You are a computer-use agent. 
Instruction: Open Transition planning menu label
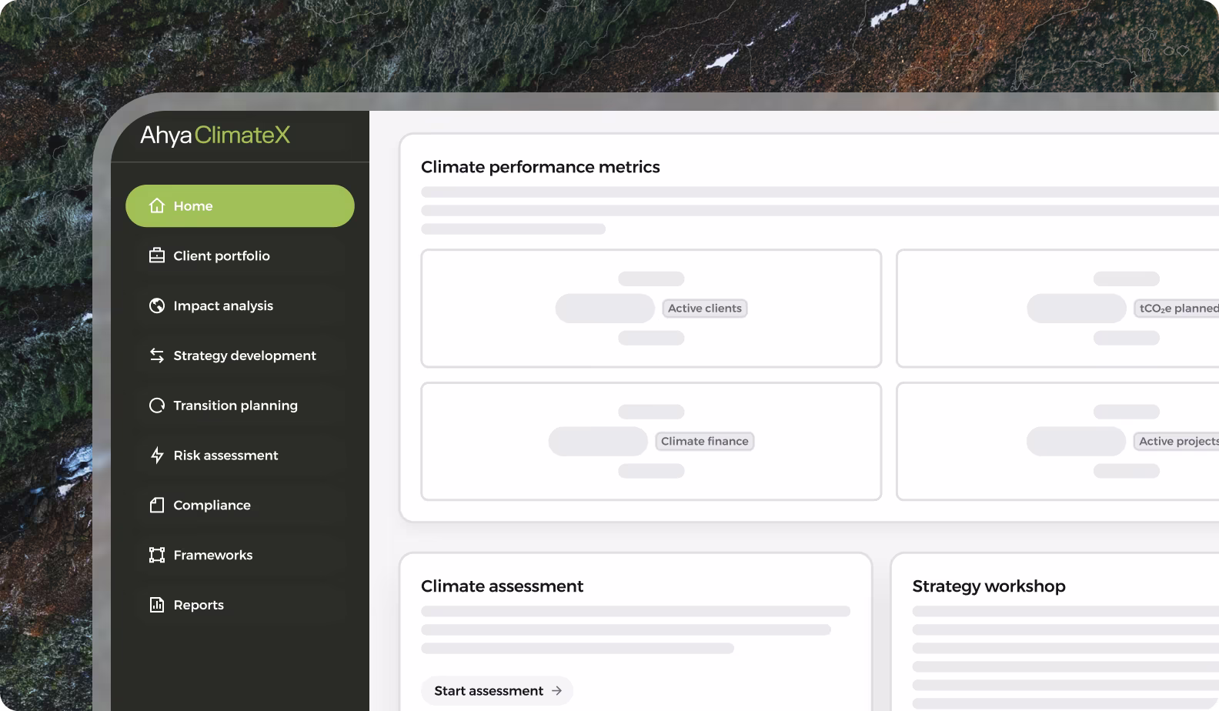235,406
